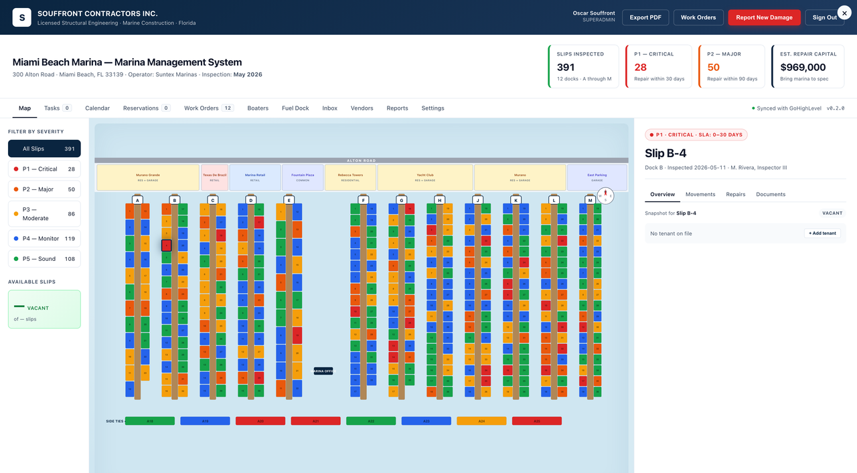Switch to the Documents tab
This screenshot has height=473, width=857.
point(771,194)
